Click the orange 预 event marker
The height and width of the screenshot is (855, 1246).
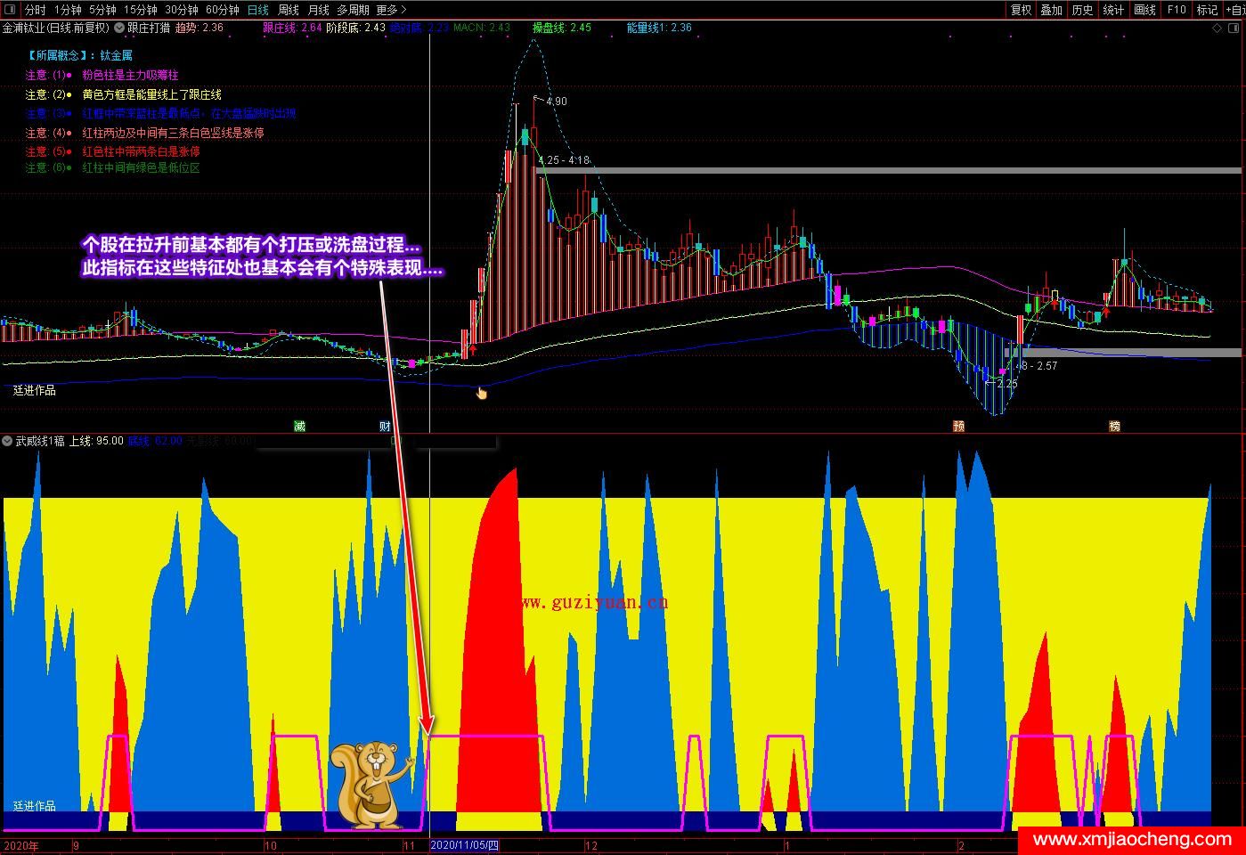(x=959, y=426)
